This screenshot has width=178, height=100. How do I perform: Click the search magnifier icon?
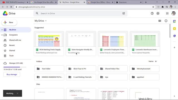tap(37, 13)
